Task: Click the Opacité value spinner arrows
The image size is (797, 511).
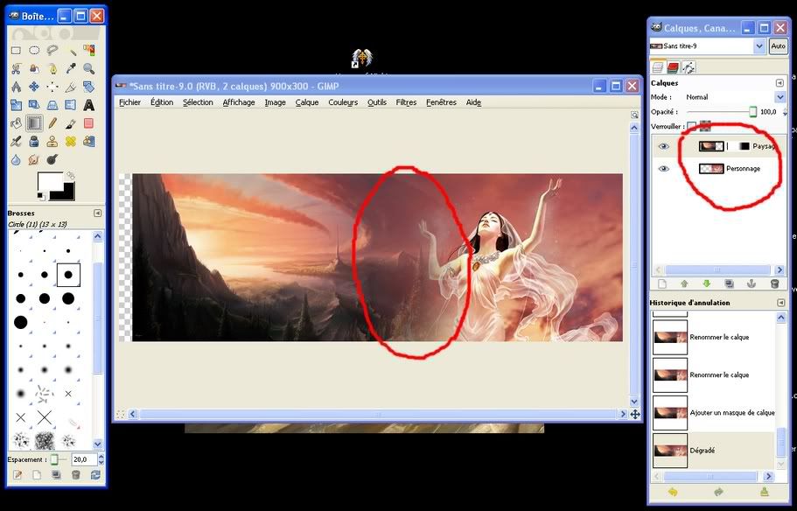Action: (x=785, y=112)
